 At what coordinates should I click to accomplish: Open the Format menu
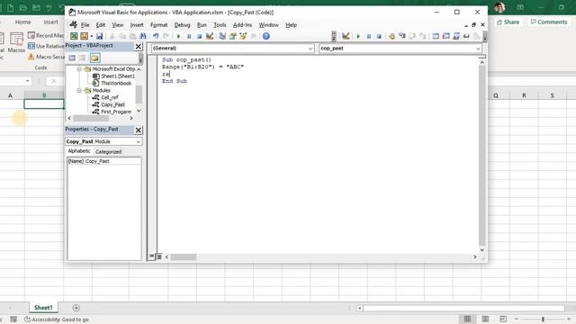point(158,25)
